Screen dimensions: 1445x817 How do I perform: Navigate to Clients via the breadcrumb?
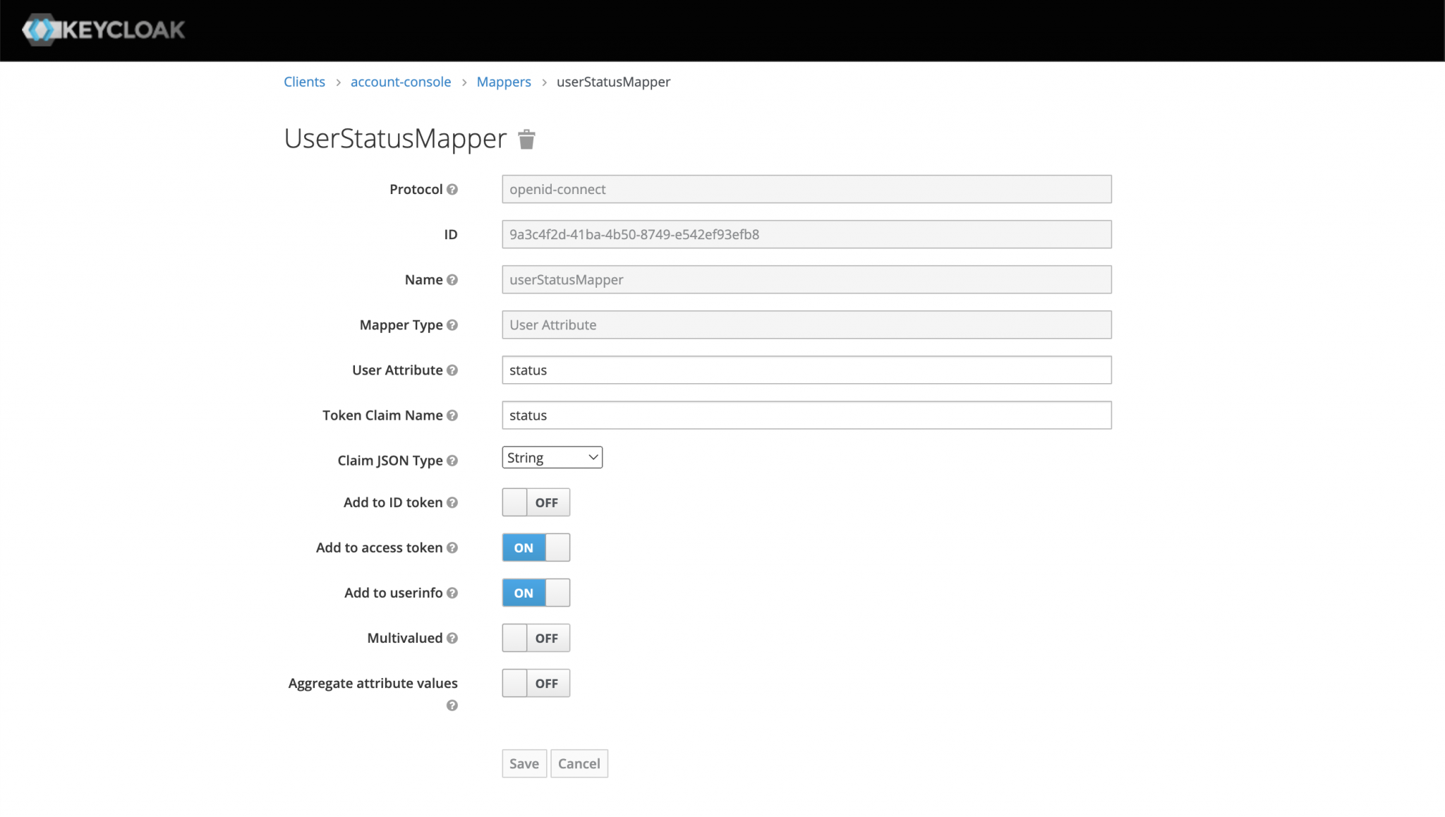click(303, 82)
